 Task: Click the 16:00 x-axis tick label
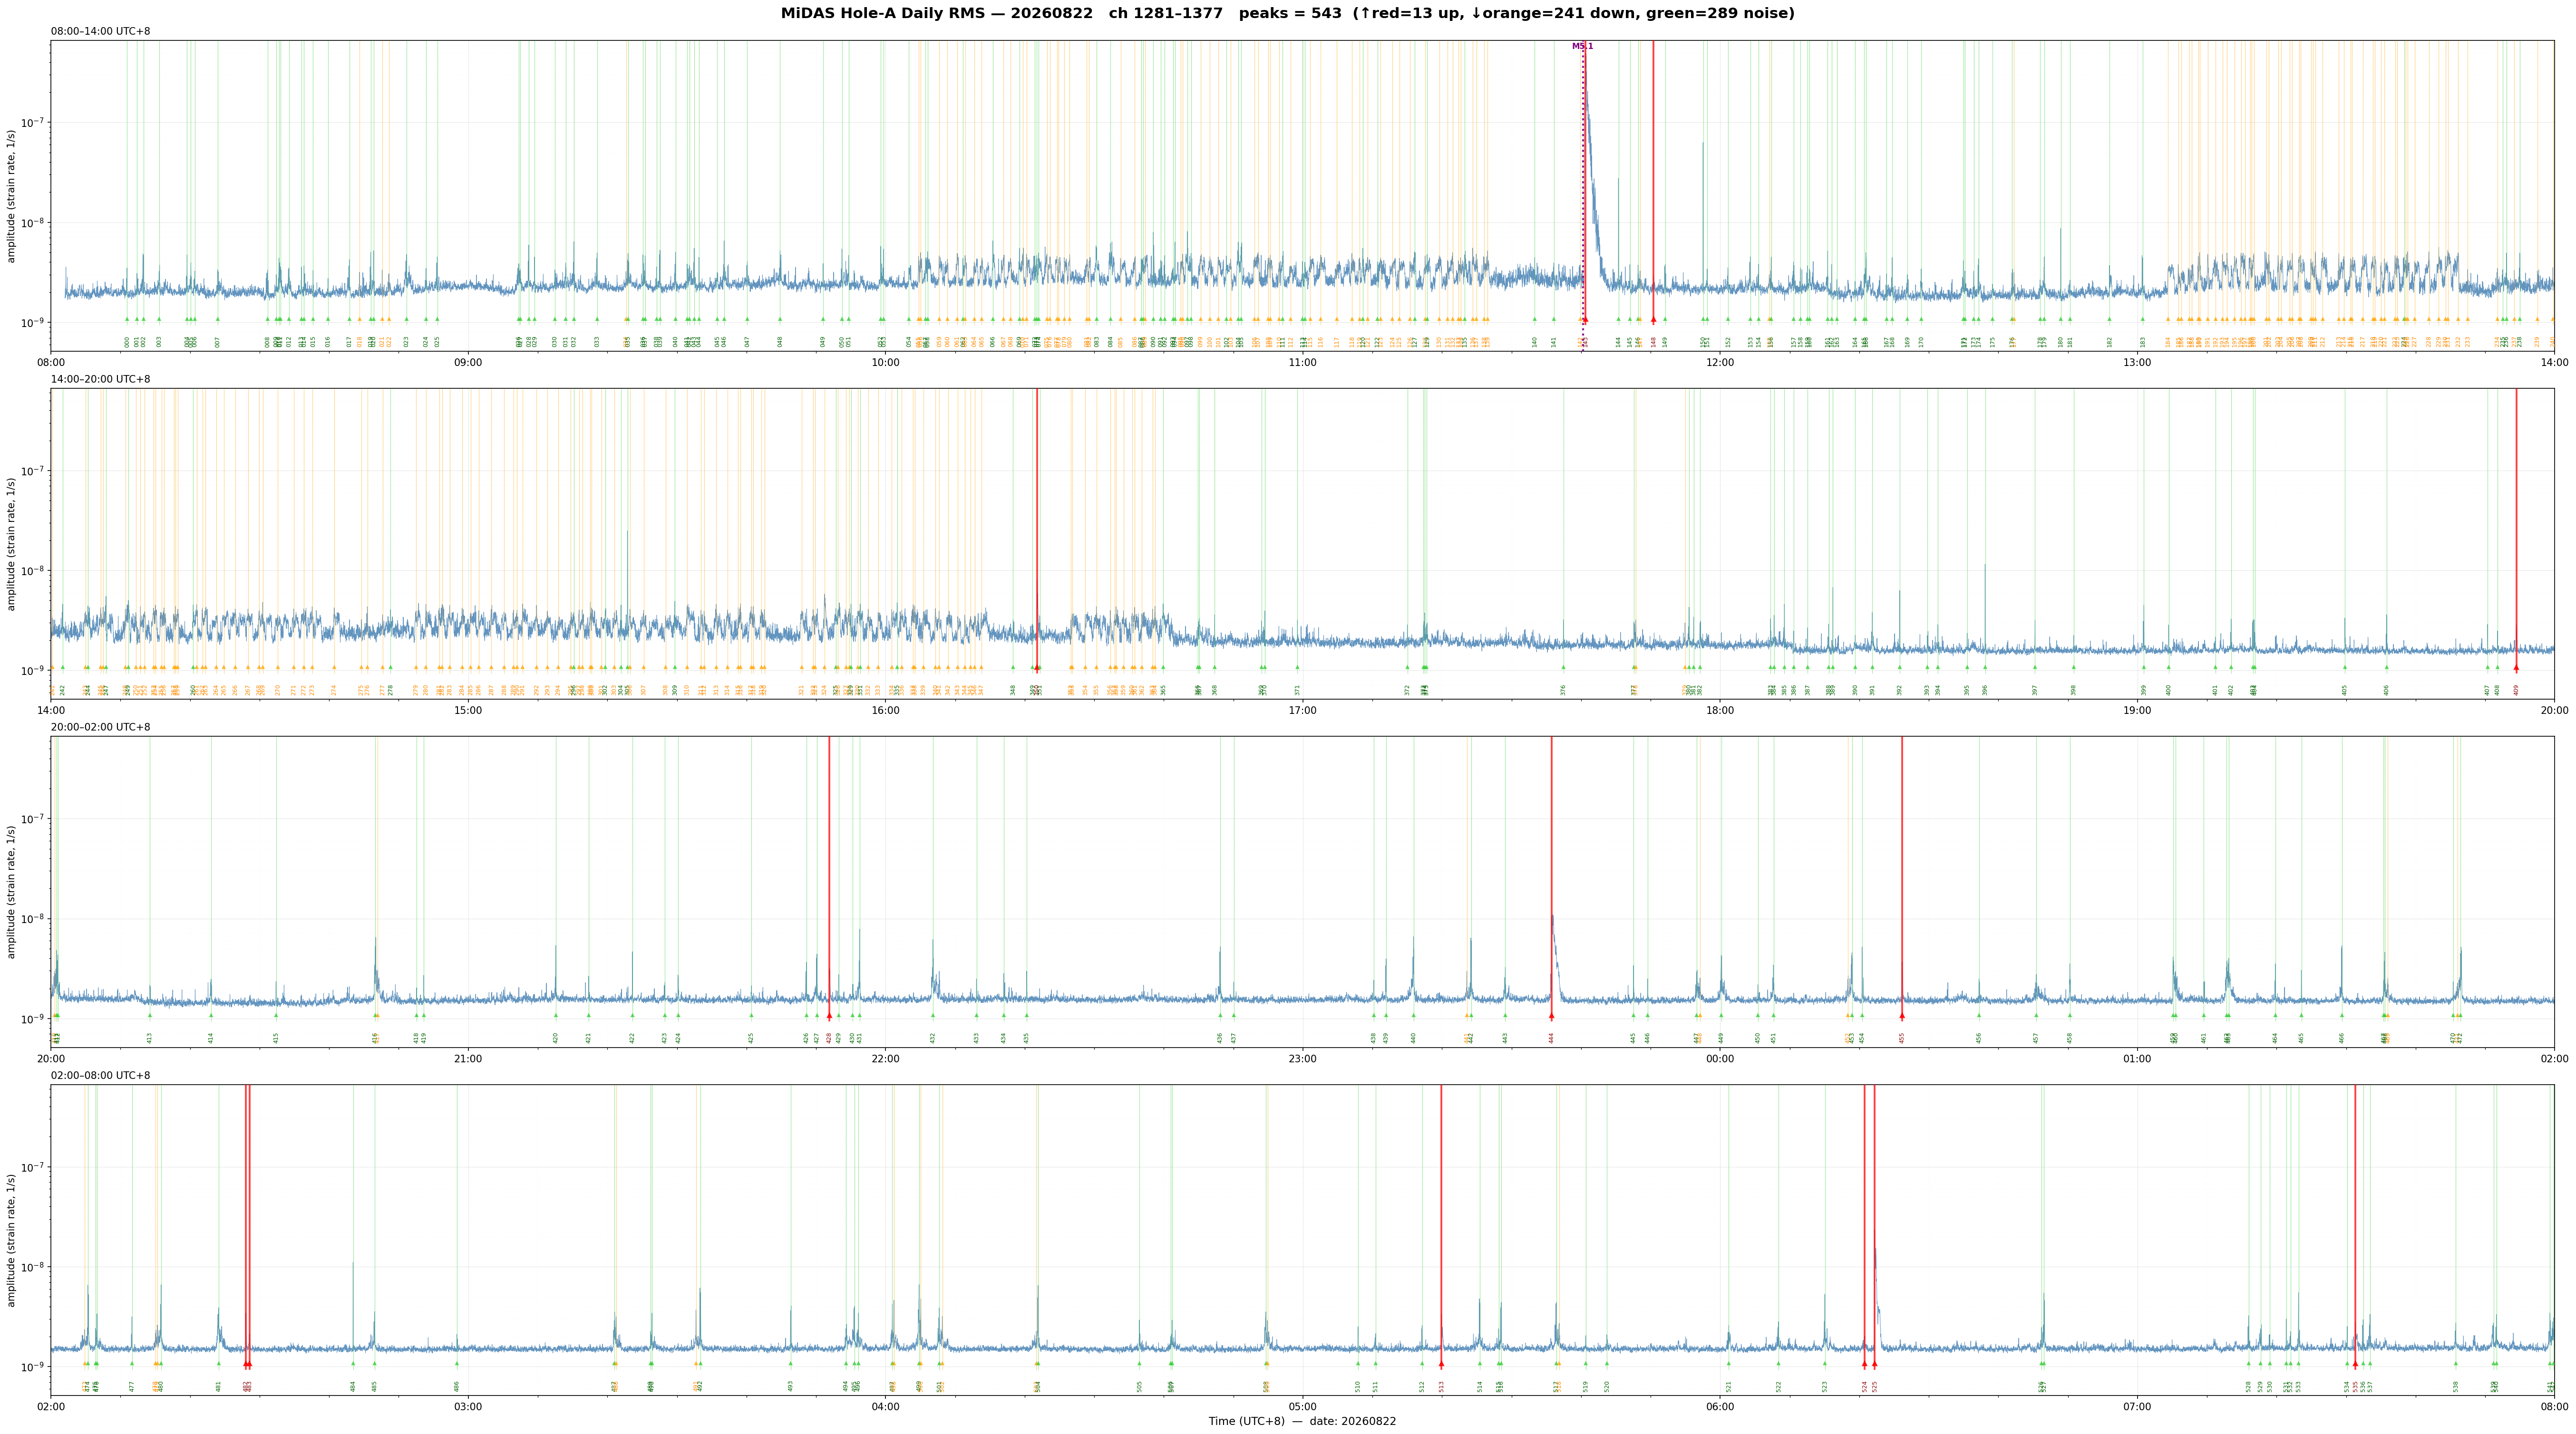tap(885, 711)
